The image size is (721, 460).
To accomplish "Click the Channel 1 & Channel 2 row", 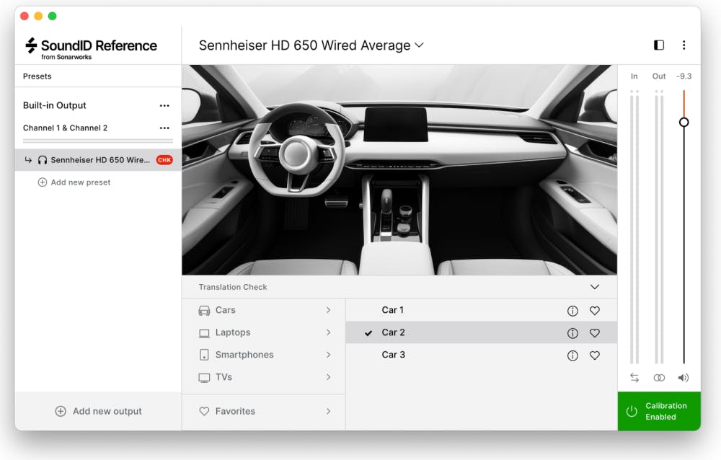I will [98, 128].
